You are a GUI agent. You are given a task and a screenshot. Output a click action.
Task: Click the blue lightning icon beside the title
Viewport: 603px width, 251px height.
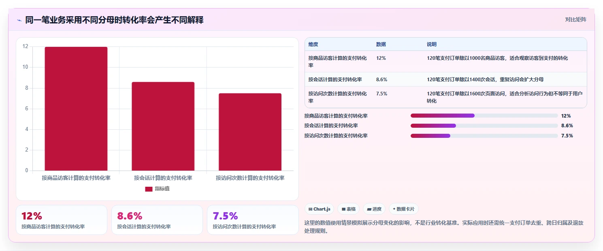(19, 20)
